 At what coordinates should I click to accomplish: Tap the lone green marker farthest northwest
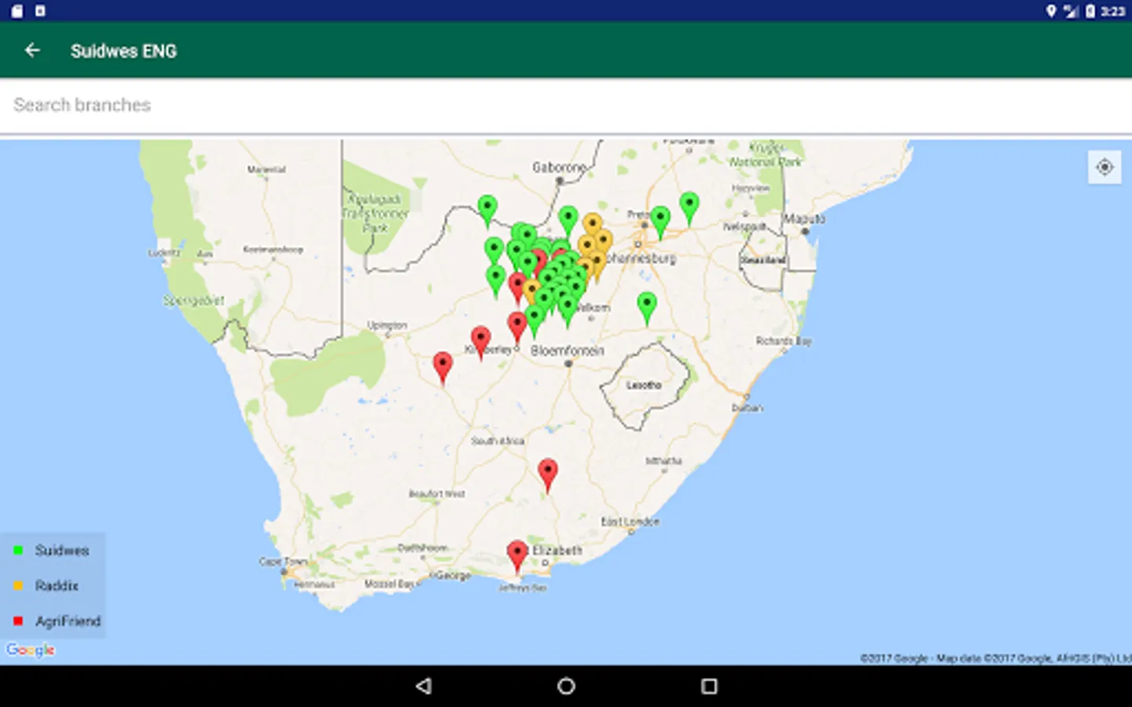coord(487,211)
